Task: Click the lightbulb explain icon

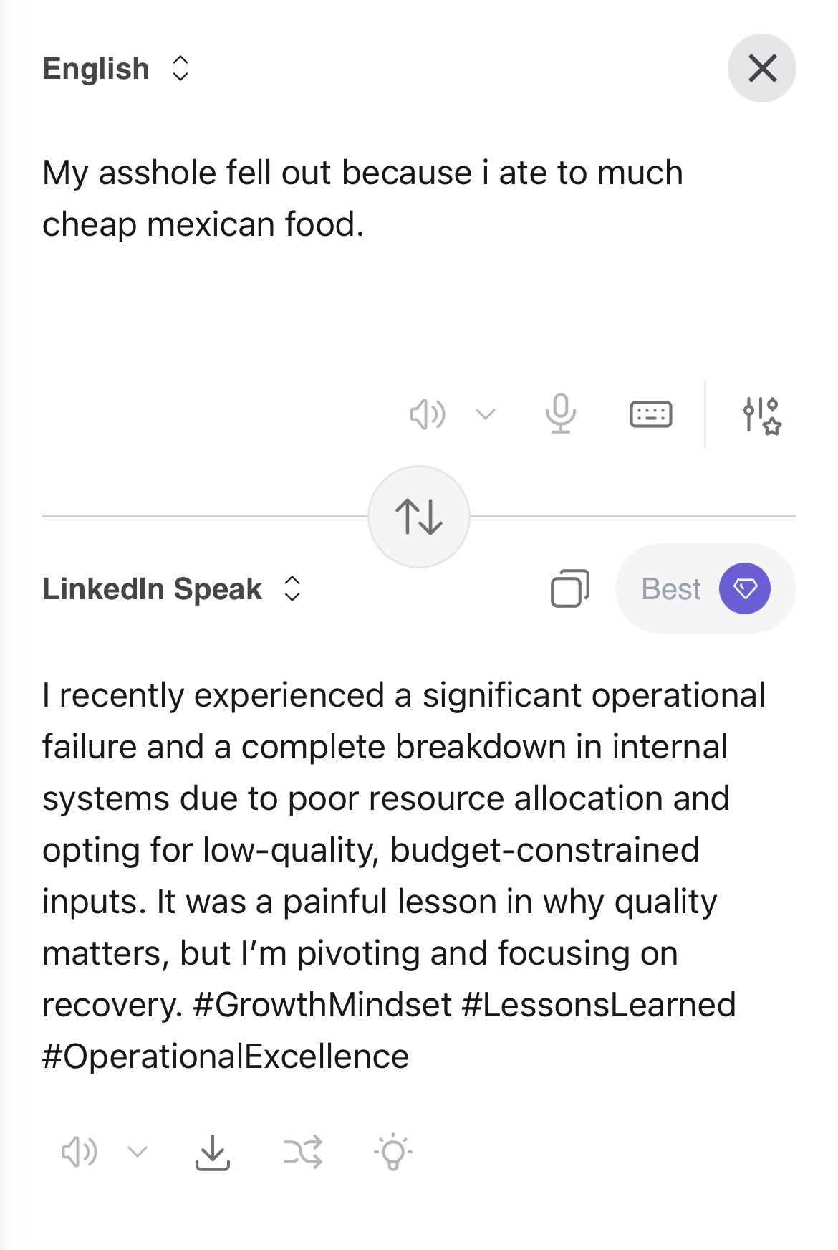Action: 392,1153
